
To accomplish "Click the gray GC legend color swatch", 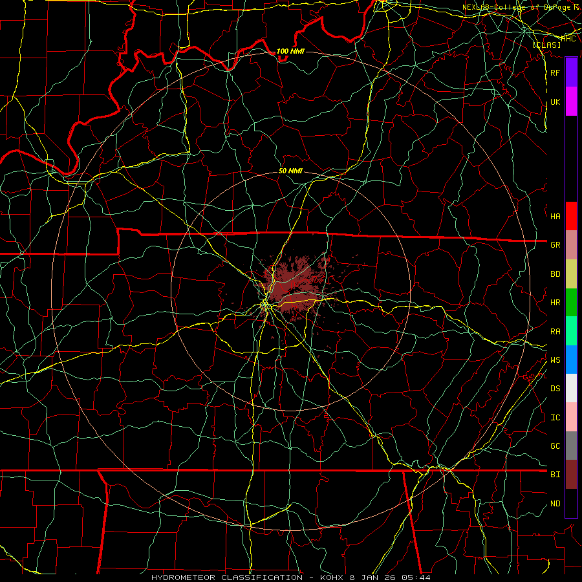I will click(571, 446).
